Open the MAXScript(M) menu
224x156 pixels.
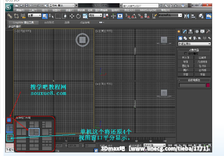pos(148,10)
